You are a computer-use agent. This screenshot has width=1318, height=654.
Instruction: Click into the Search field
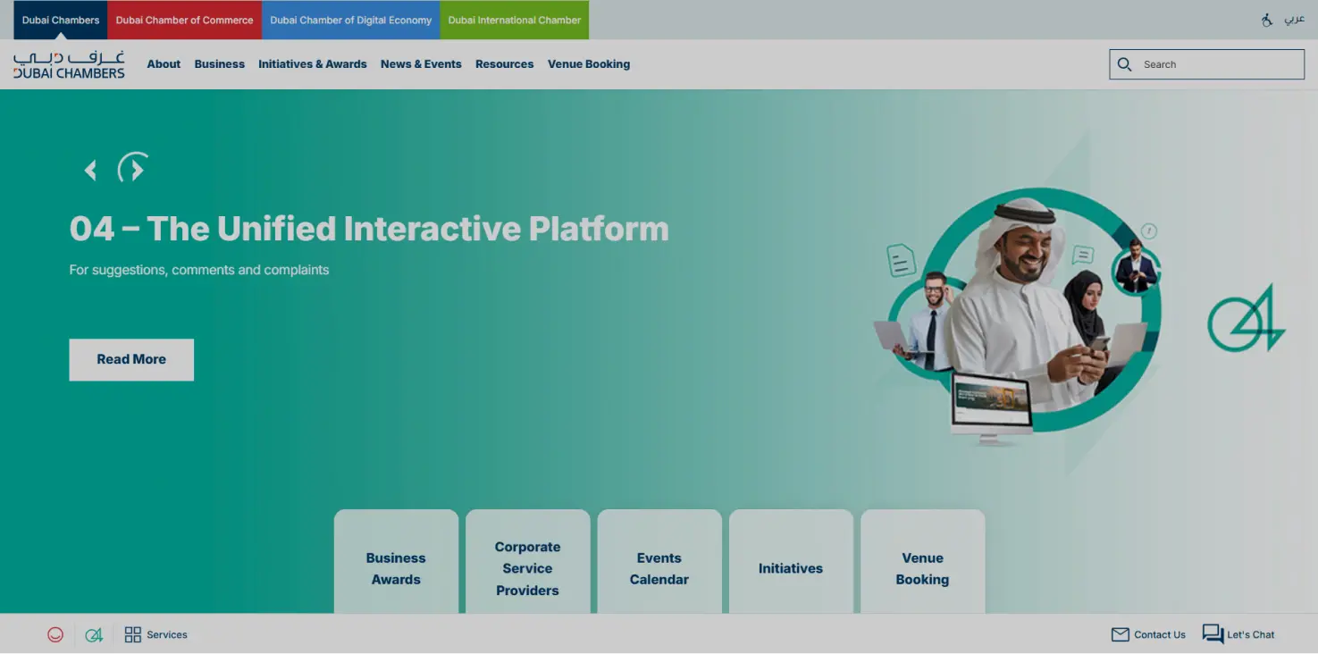point(1207,64)
